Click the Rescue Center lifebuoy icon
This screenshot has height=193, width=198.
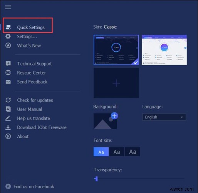[x=8, y=73]
